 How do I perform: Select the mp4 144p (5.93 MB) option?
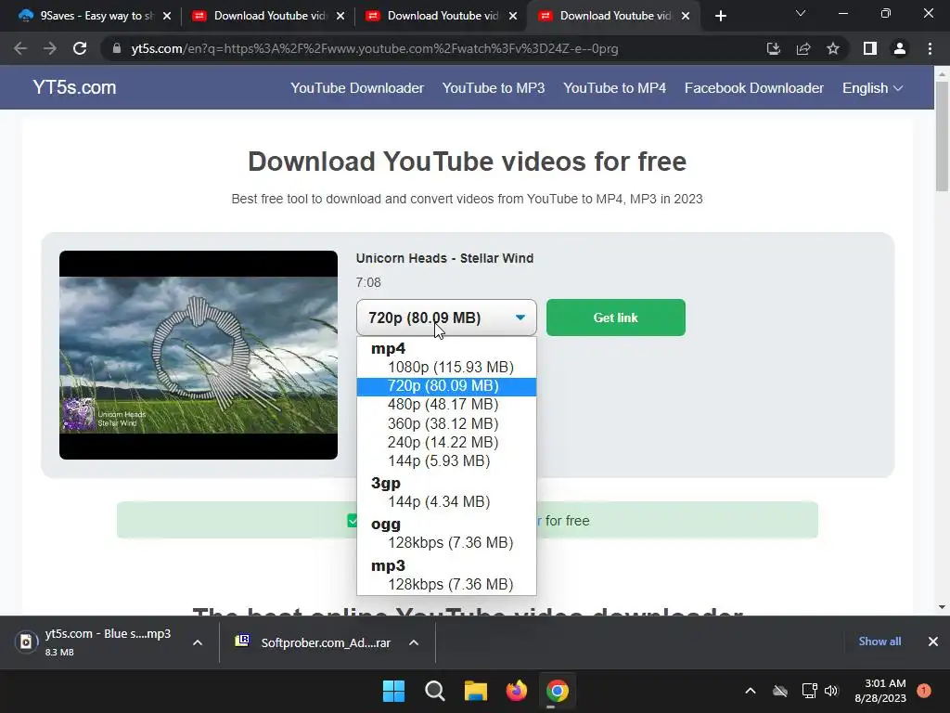(x=446, y=461)
